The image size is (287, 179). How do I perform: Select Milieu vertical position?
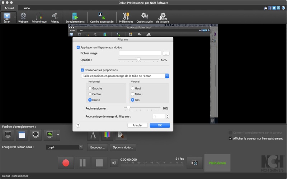click(132, 94)
